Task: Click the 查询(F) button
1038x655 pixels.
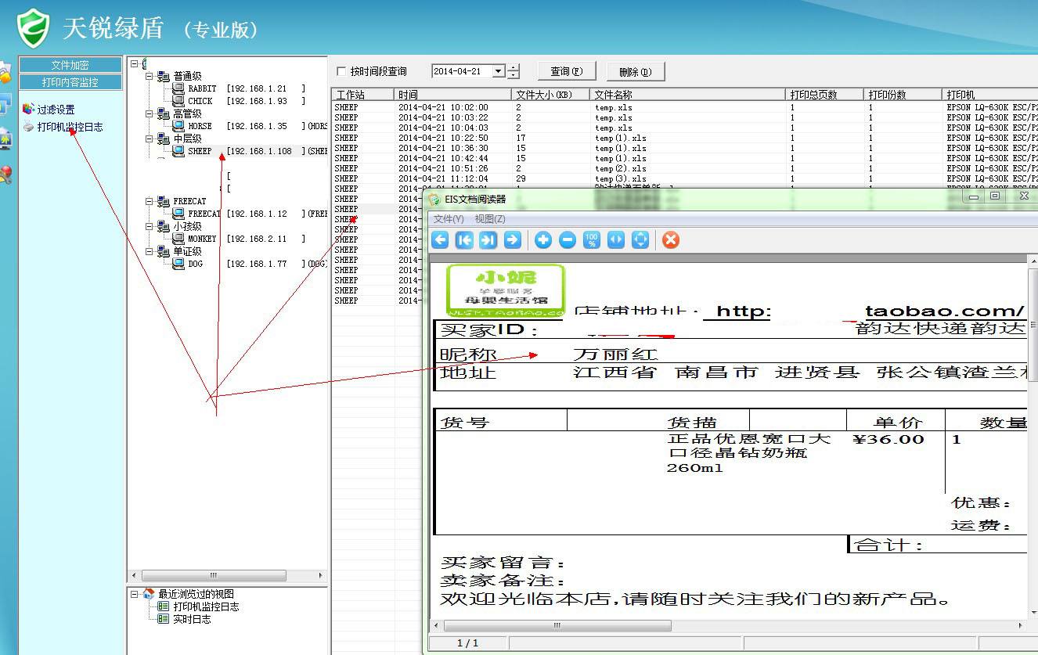Action: [567, 71]
